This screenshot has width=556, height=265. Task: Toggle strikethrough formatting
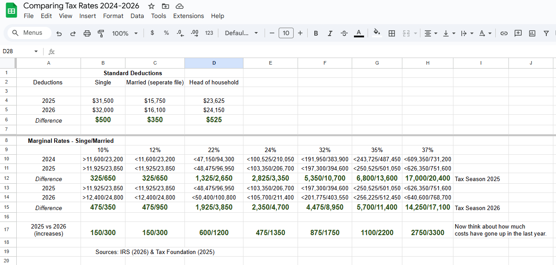[x=344, y=33]
